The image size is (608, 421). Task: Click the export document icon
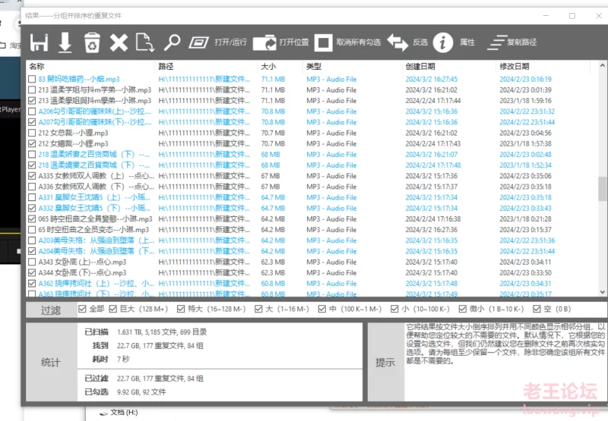(145, 42)
